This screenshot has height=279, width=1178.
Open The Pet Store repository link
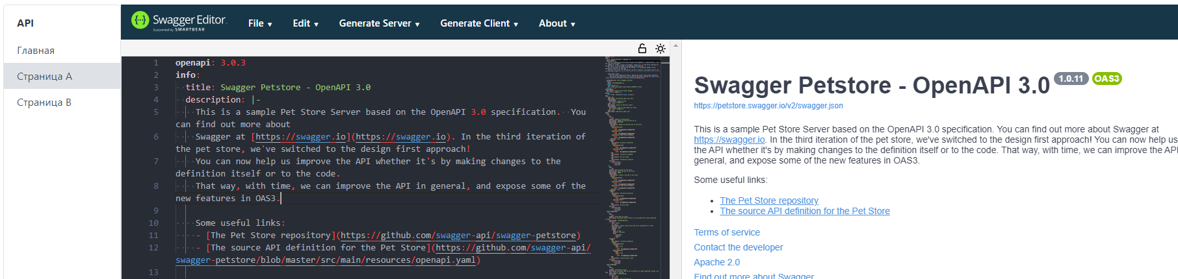(x=769, y=200)
